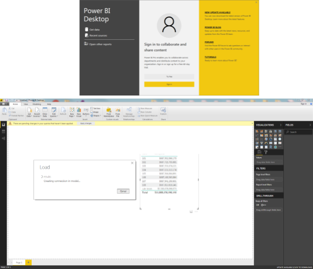This screenshot has width=313, height=269.
Task: Open the Get Data ribbon dropdown
Action: coord(29,112)
